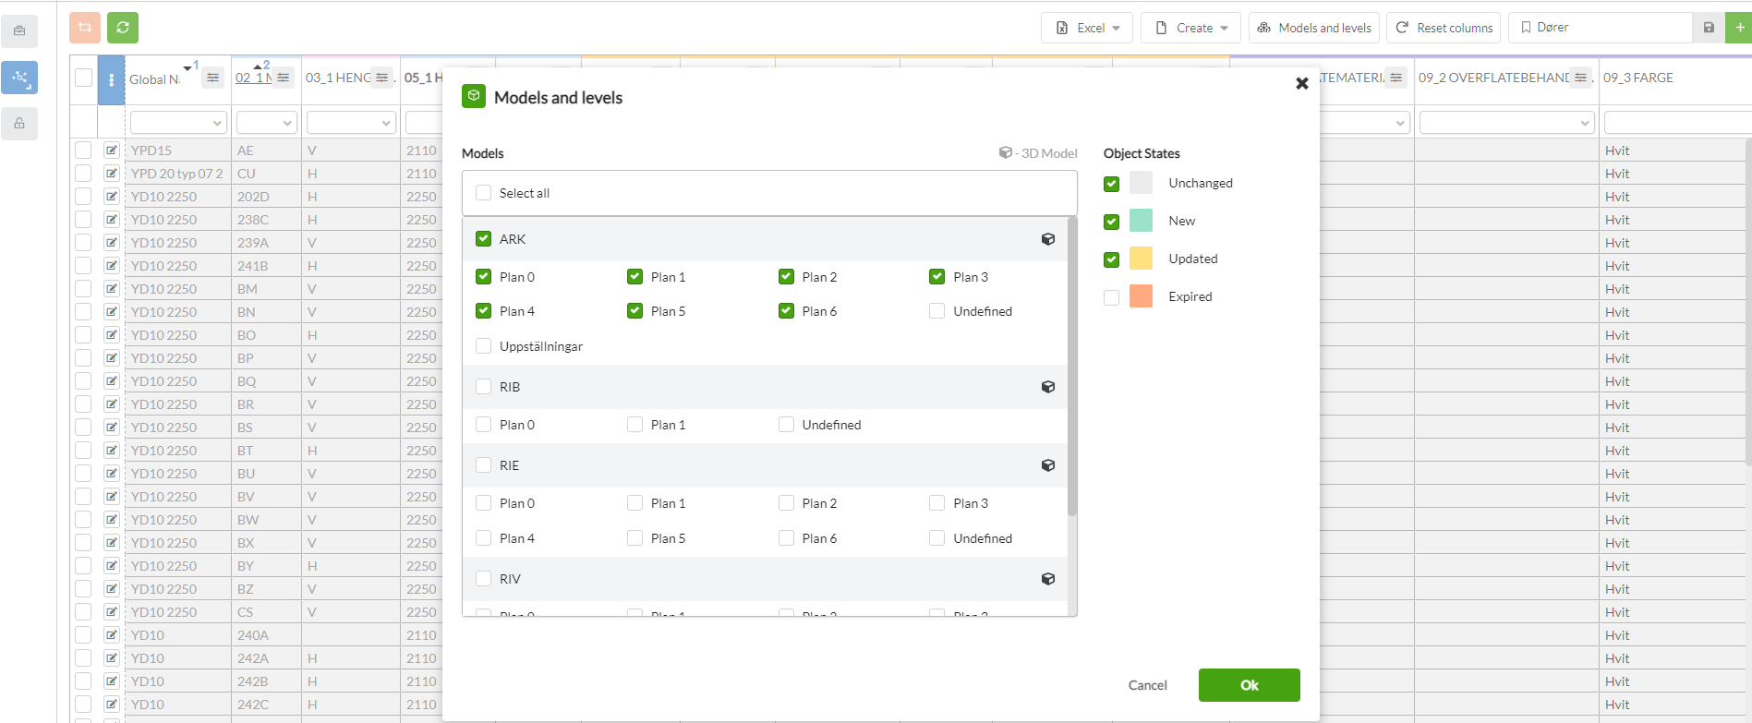Click the Ok button
This screenshot has width=1752, height=723.
(x=1249, y=685)
